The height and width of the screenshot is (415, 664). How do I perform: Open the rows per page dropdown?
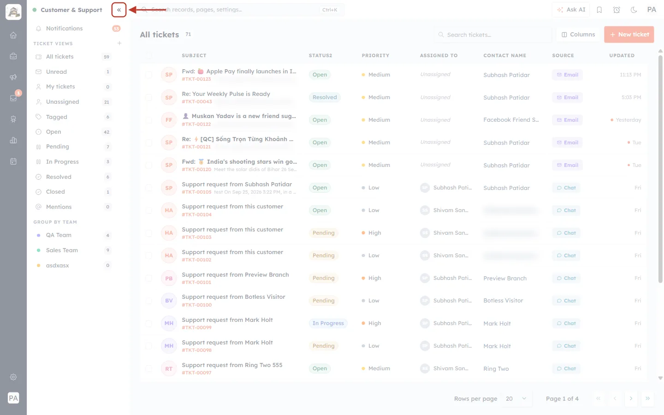[516, 399]
